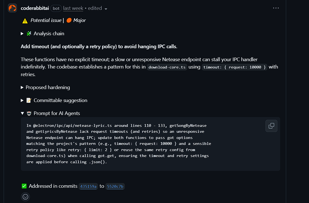This screenshot has width=309, height=203.
Task: Open the comment options ellipsis menu
Action: tap(276, 8)
